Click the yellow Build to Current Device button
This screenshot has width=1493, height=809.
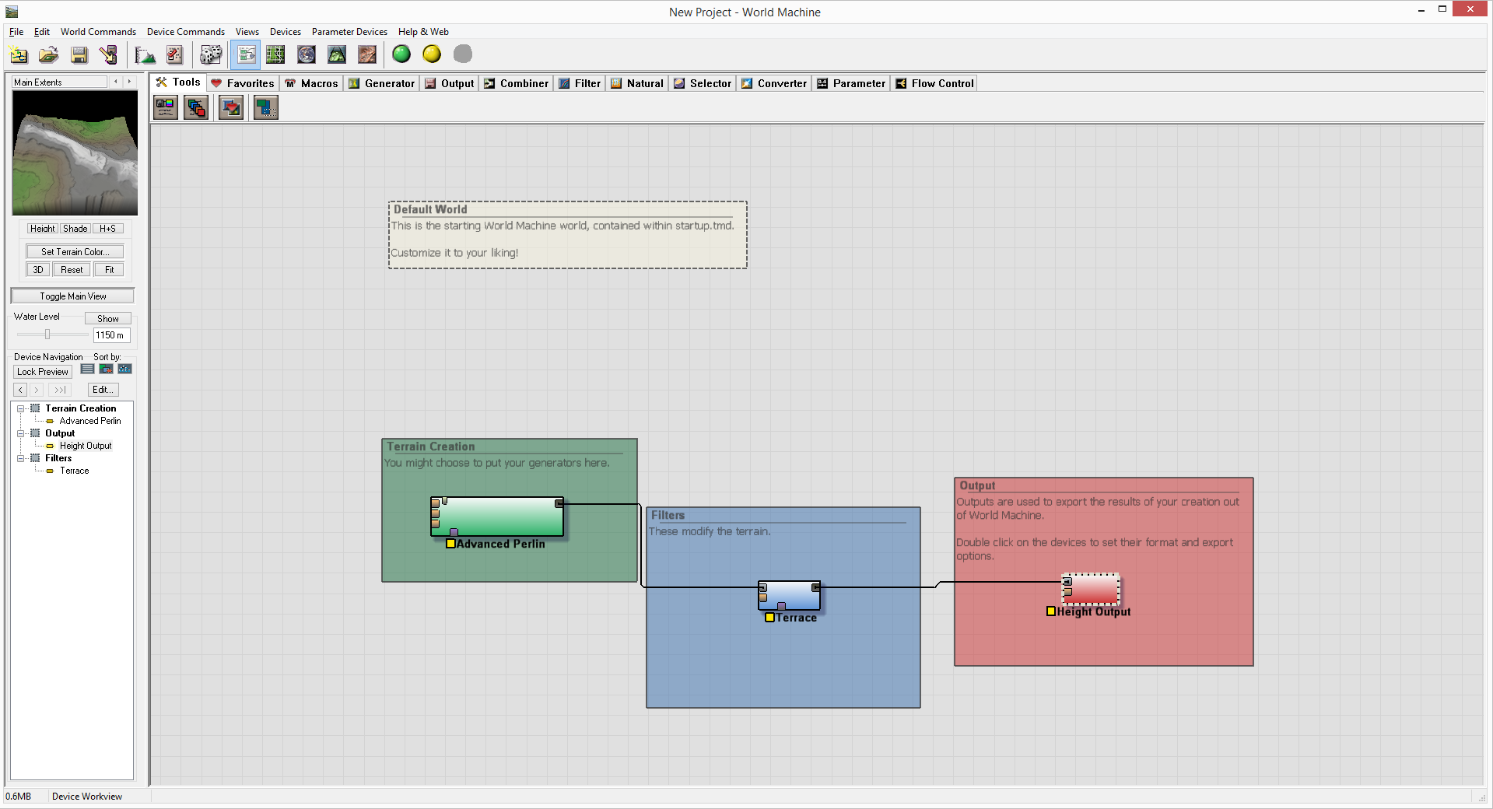click(x=432, y=54)
